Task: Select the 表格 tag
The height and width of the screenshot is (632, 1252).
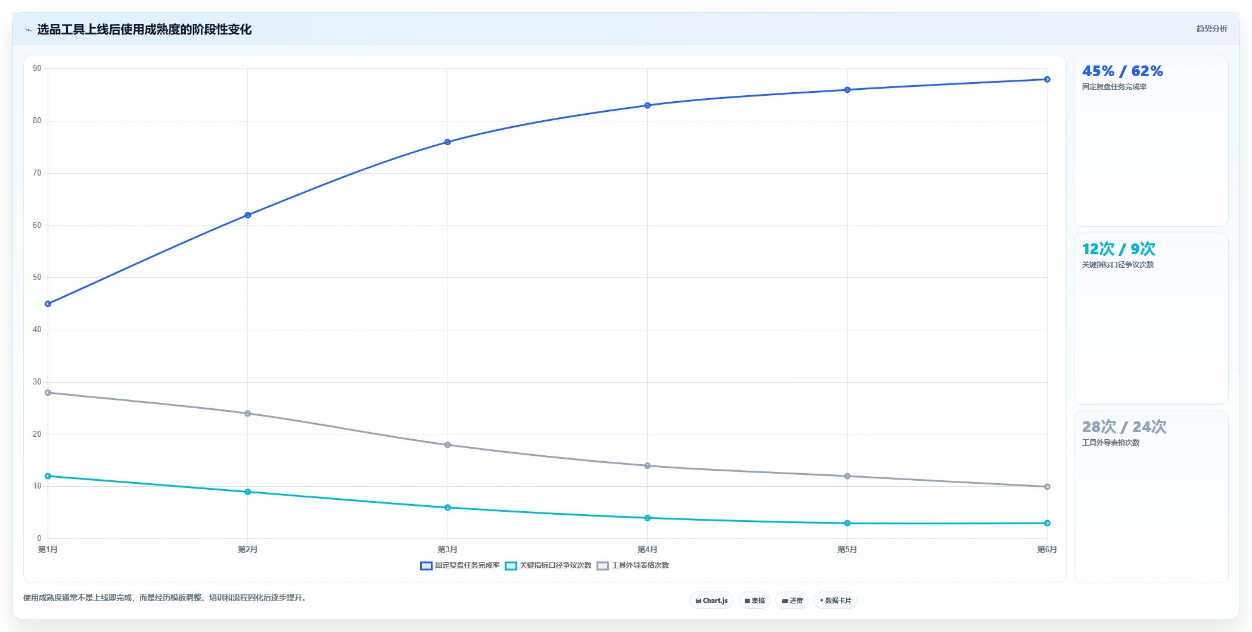Action: 754,600
